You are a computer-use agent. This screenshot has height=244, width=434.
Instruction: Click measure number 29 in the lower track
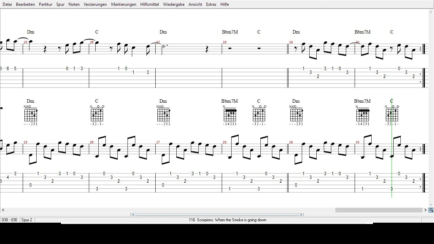[x=291, y=142]
